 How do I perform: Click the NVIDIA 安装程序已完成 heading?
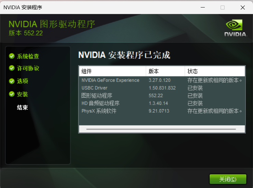click(x=124, y=55)
